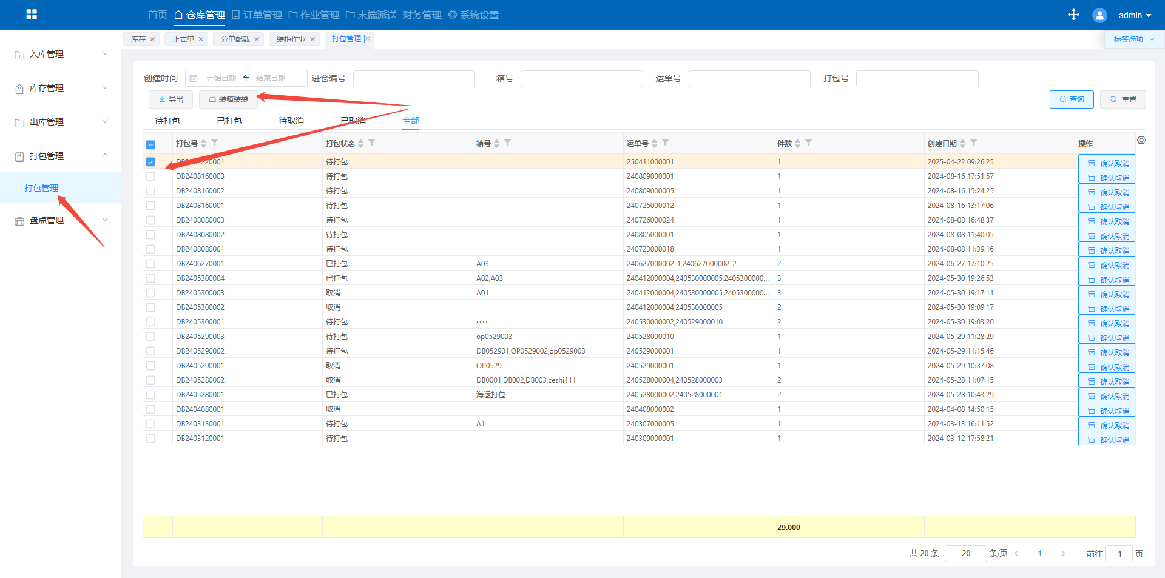The width and height of the screenshot is (1165, 578).
Task: Sort by 创建日期 column sort arrows
Action: tap(963, 144)
